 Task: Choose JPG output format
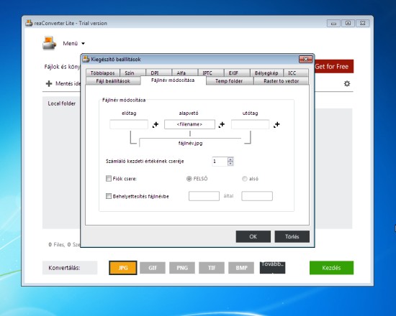[x=123, y=268]
